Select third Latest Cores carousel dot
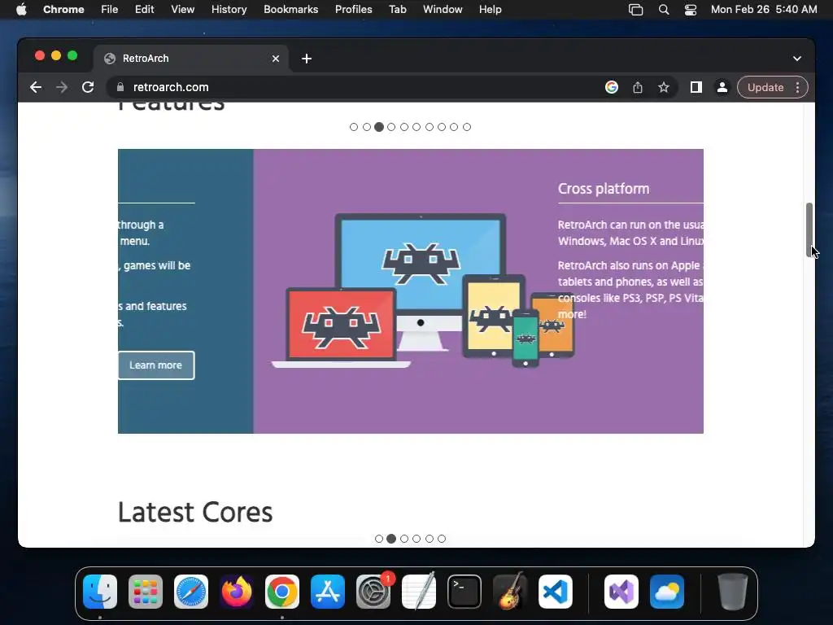The image size is (833, 625). click(404, 539)
